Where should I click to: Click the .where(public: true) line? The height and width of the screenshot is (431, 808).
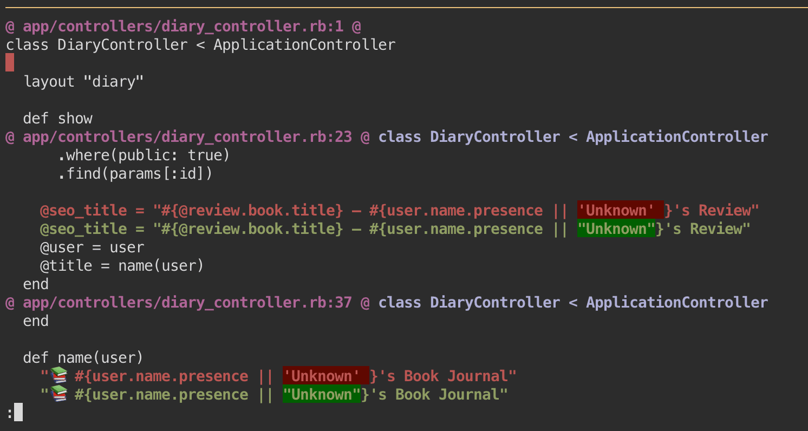tap(144, 155)
